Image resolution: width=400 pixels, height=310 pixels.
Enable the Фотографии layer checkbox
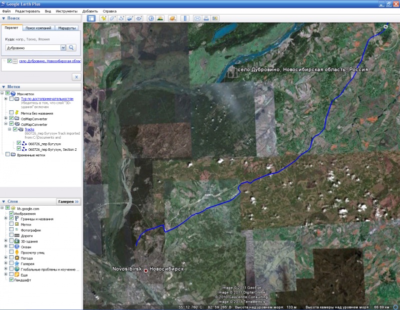click(x=11, y=230)
